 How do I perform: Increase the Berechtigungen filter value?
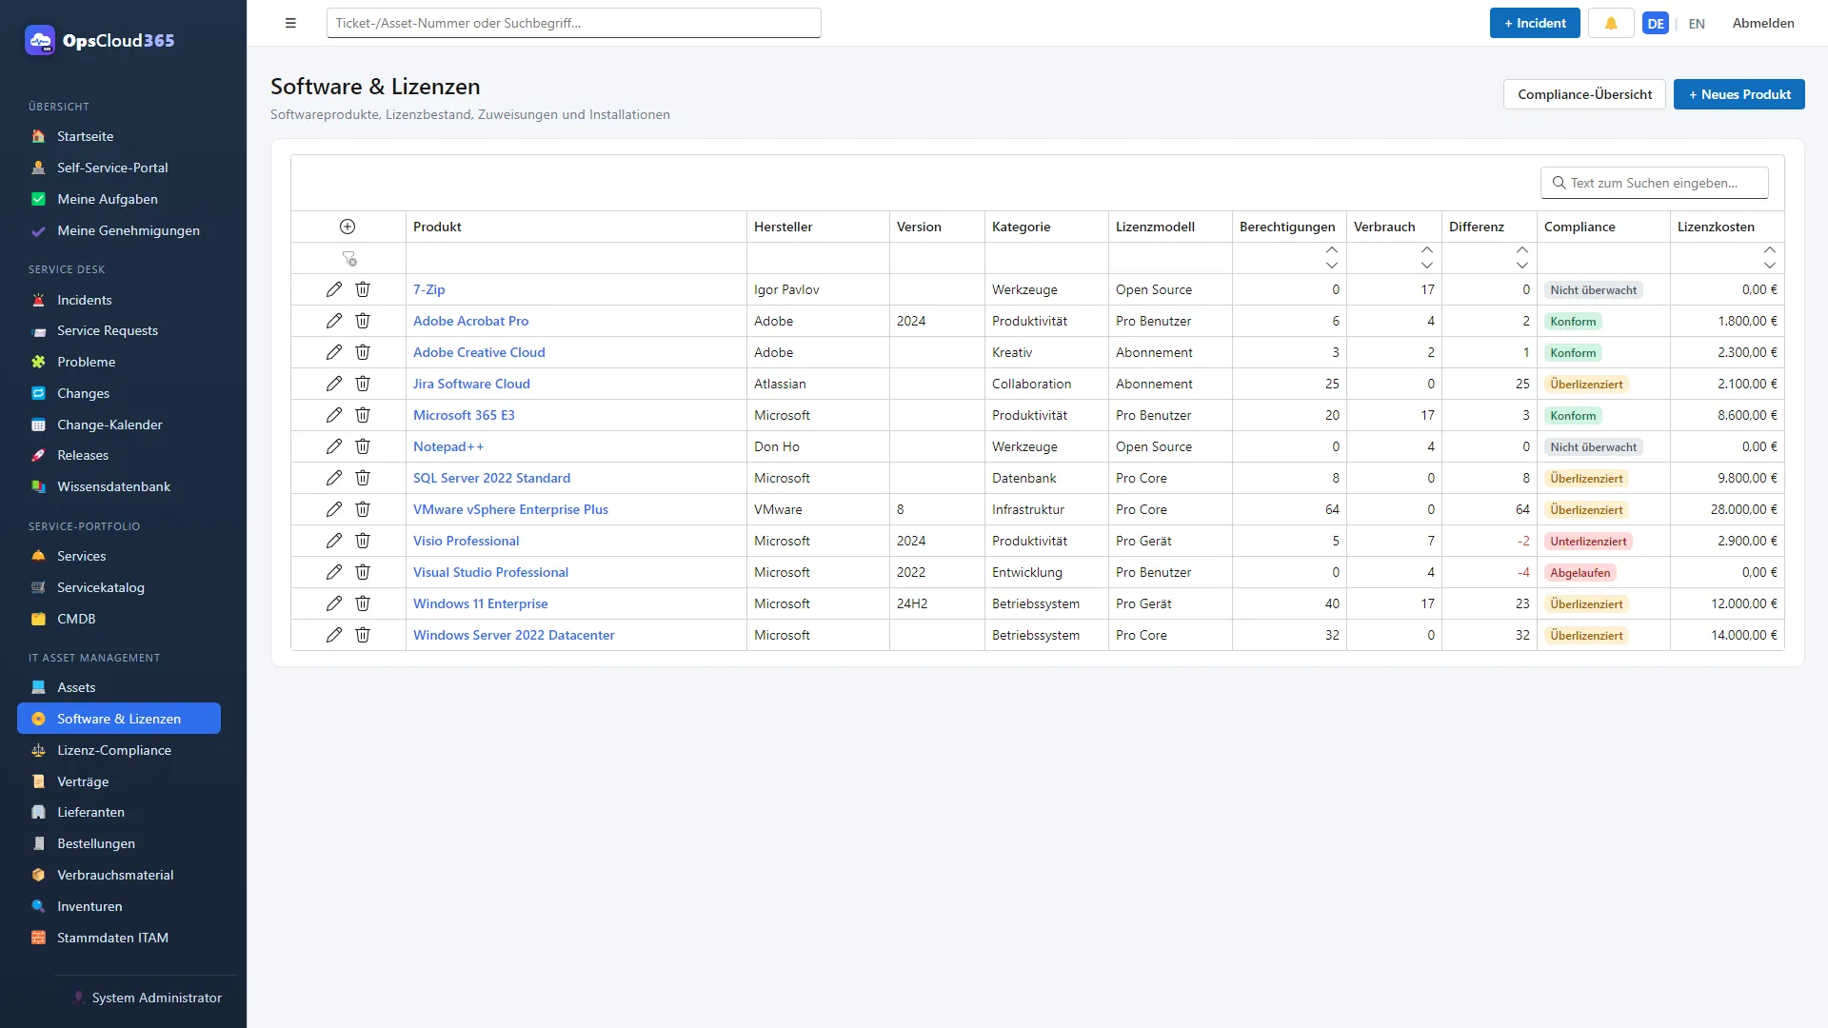point(1331,250)
